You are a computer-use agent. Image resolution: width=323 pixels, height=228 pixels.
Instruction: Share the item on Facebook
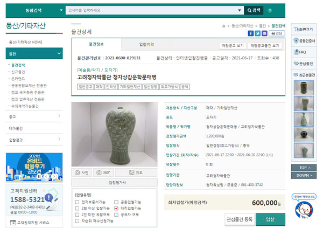[251, 33]
